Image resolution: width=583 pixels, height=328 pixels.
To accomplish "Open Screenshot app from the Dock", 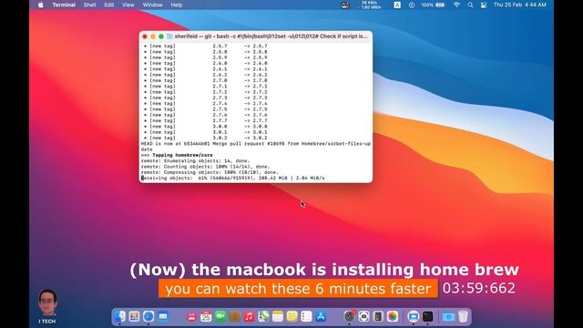I will pos(363,316).
